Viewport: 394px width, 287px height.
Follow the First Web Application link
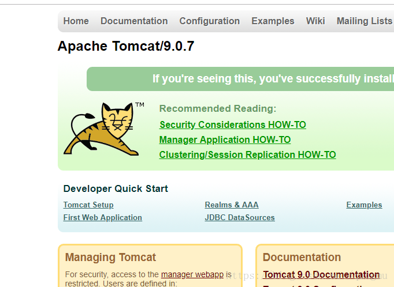[x=102, y=218]
